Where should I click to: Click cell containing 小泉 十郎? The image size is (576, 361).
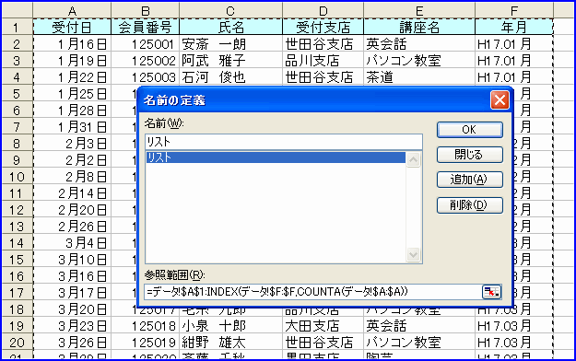click(230, 326)
